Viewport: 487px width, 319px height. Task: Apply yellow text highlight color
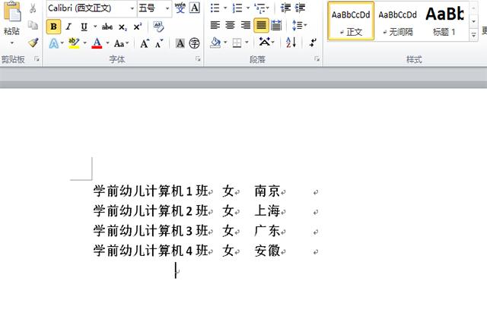pyautogui.click(x=74, y=43)
